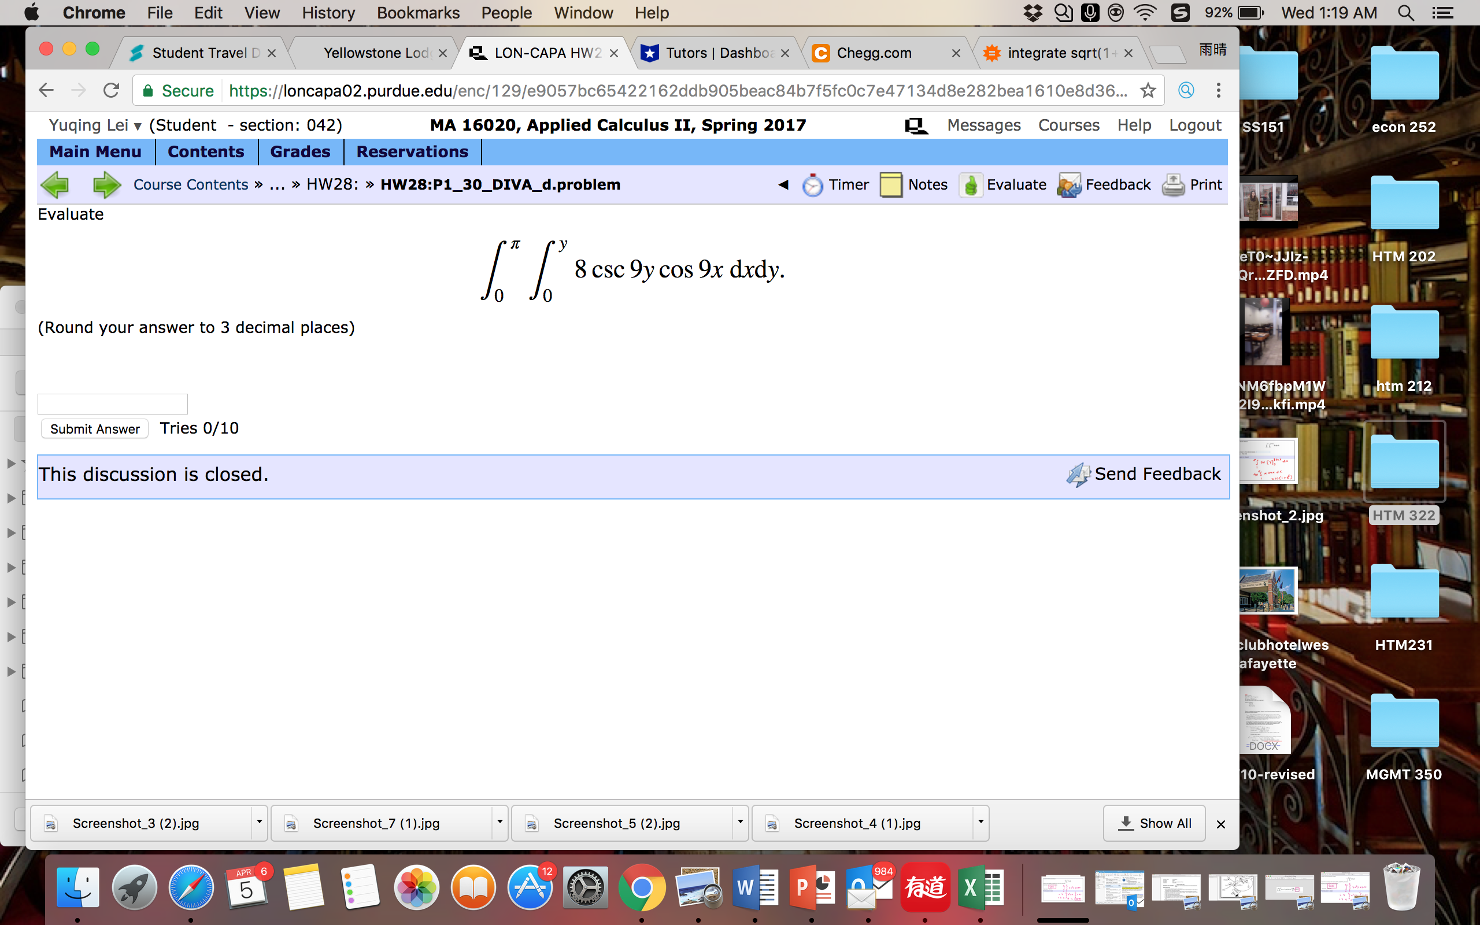The width and height of the screenshot is (1480, 925).
Task: Switch to the Chegg.com tab
Action: [874, 53]
